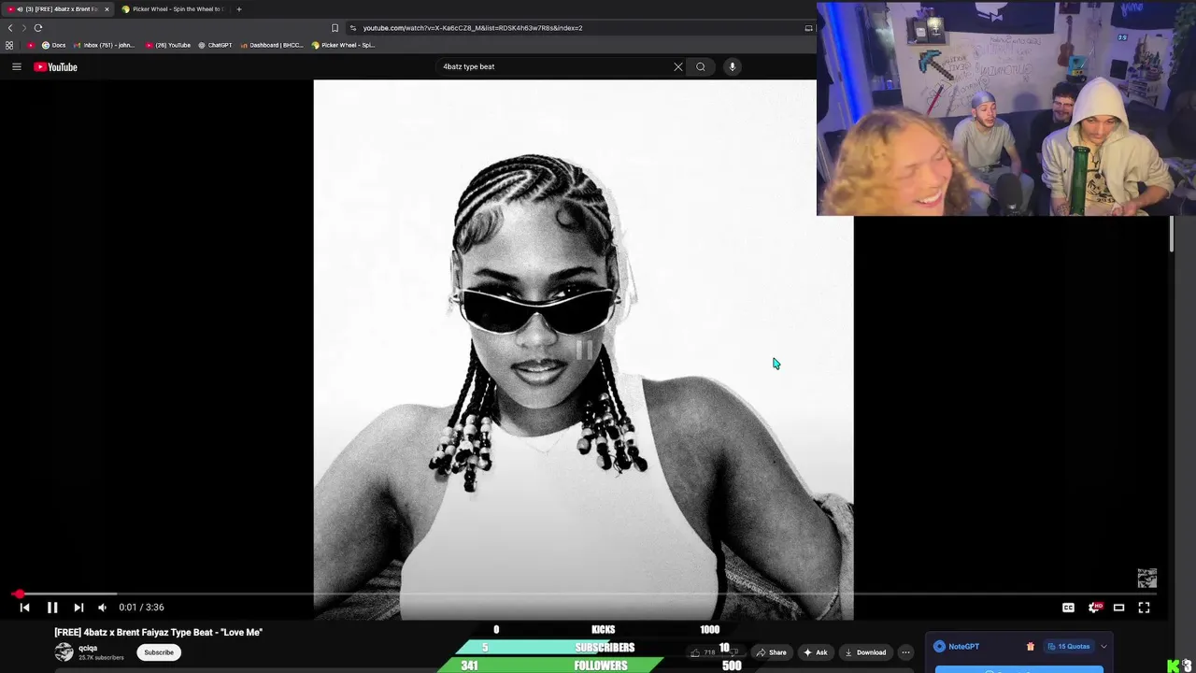Dislike the video
Viewport: 1196px width, 673px height.
(735, 652)
